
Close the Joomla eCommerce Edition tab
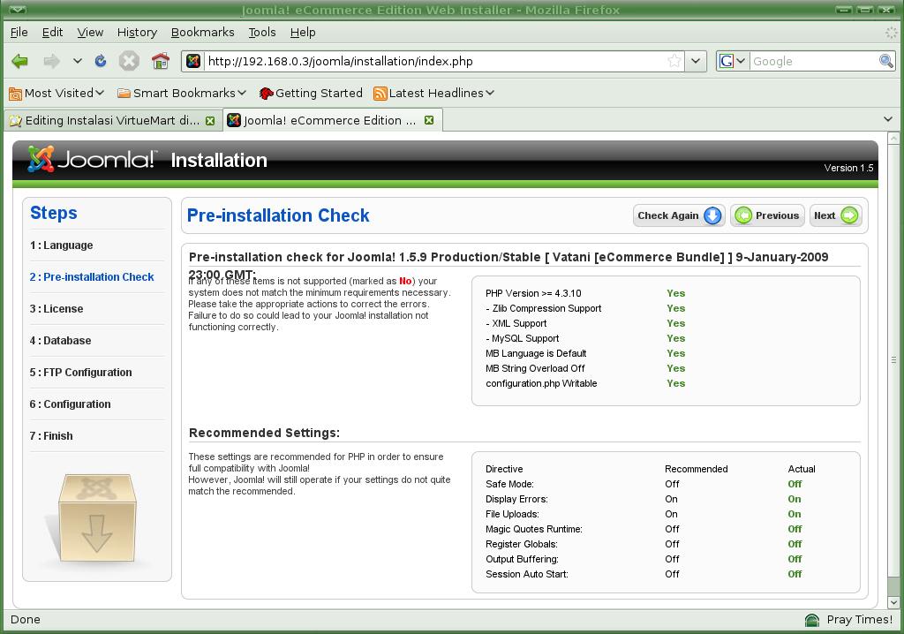(429, 120)
